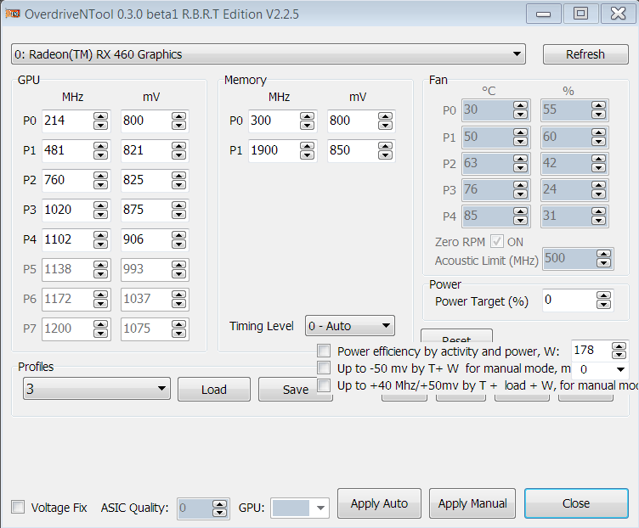This screenshot has width=639, height=528.
Task: Increase GPU P3 MHz value 1020
Action: pyautogui.click(x=100, y=205)
